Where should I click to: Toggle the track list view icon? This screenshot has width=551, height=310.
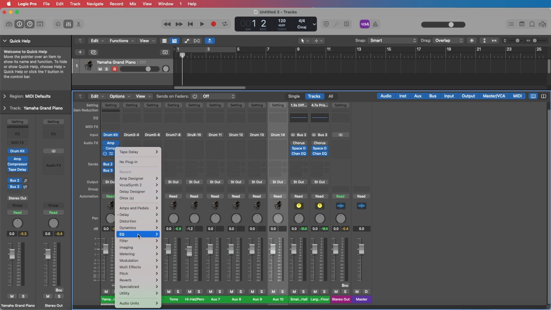pos(174,41)
